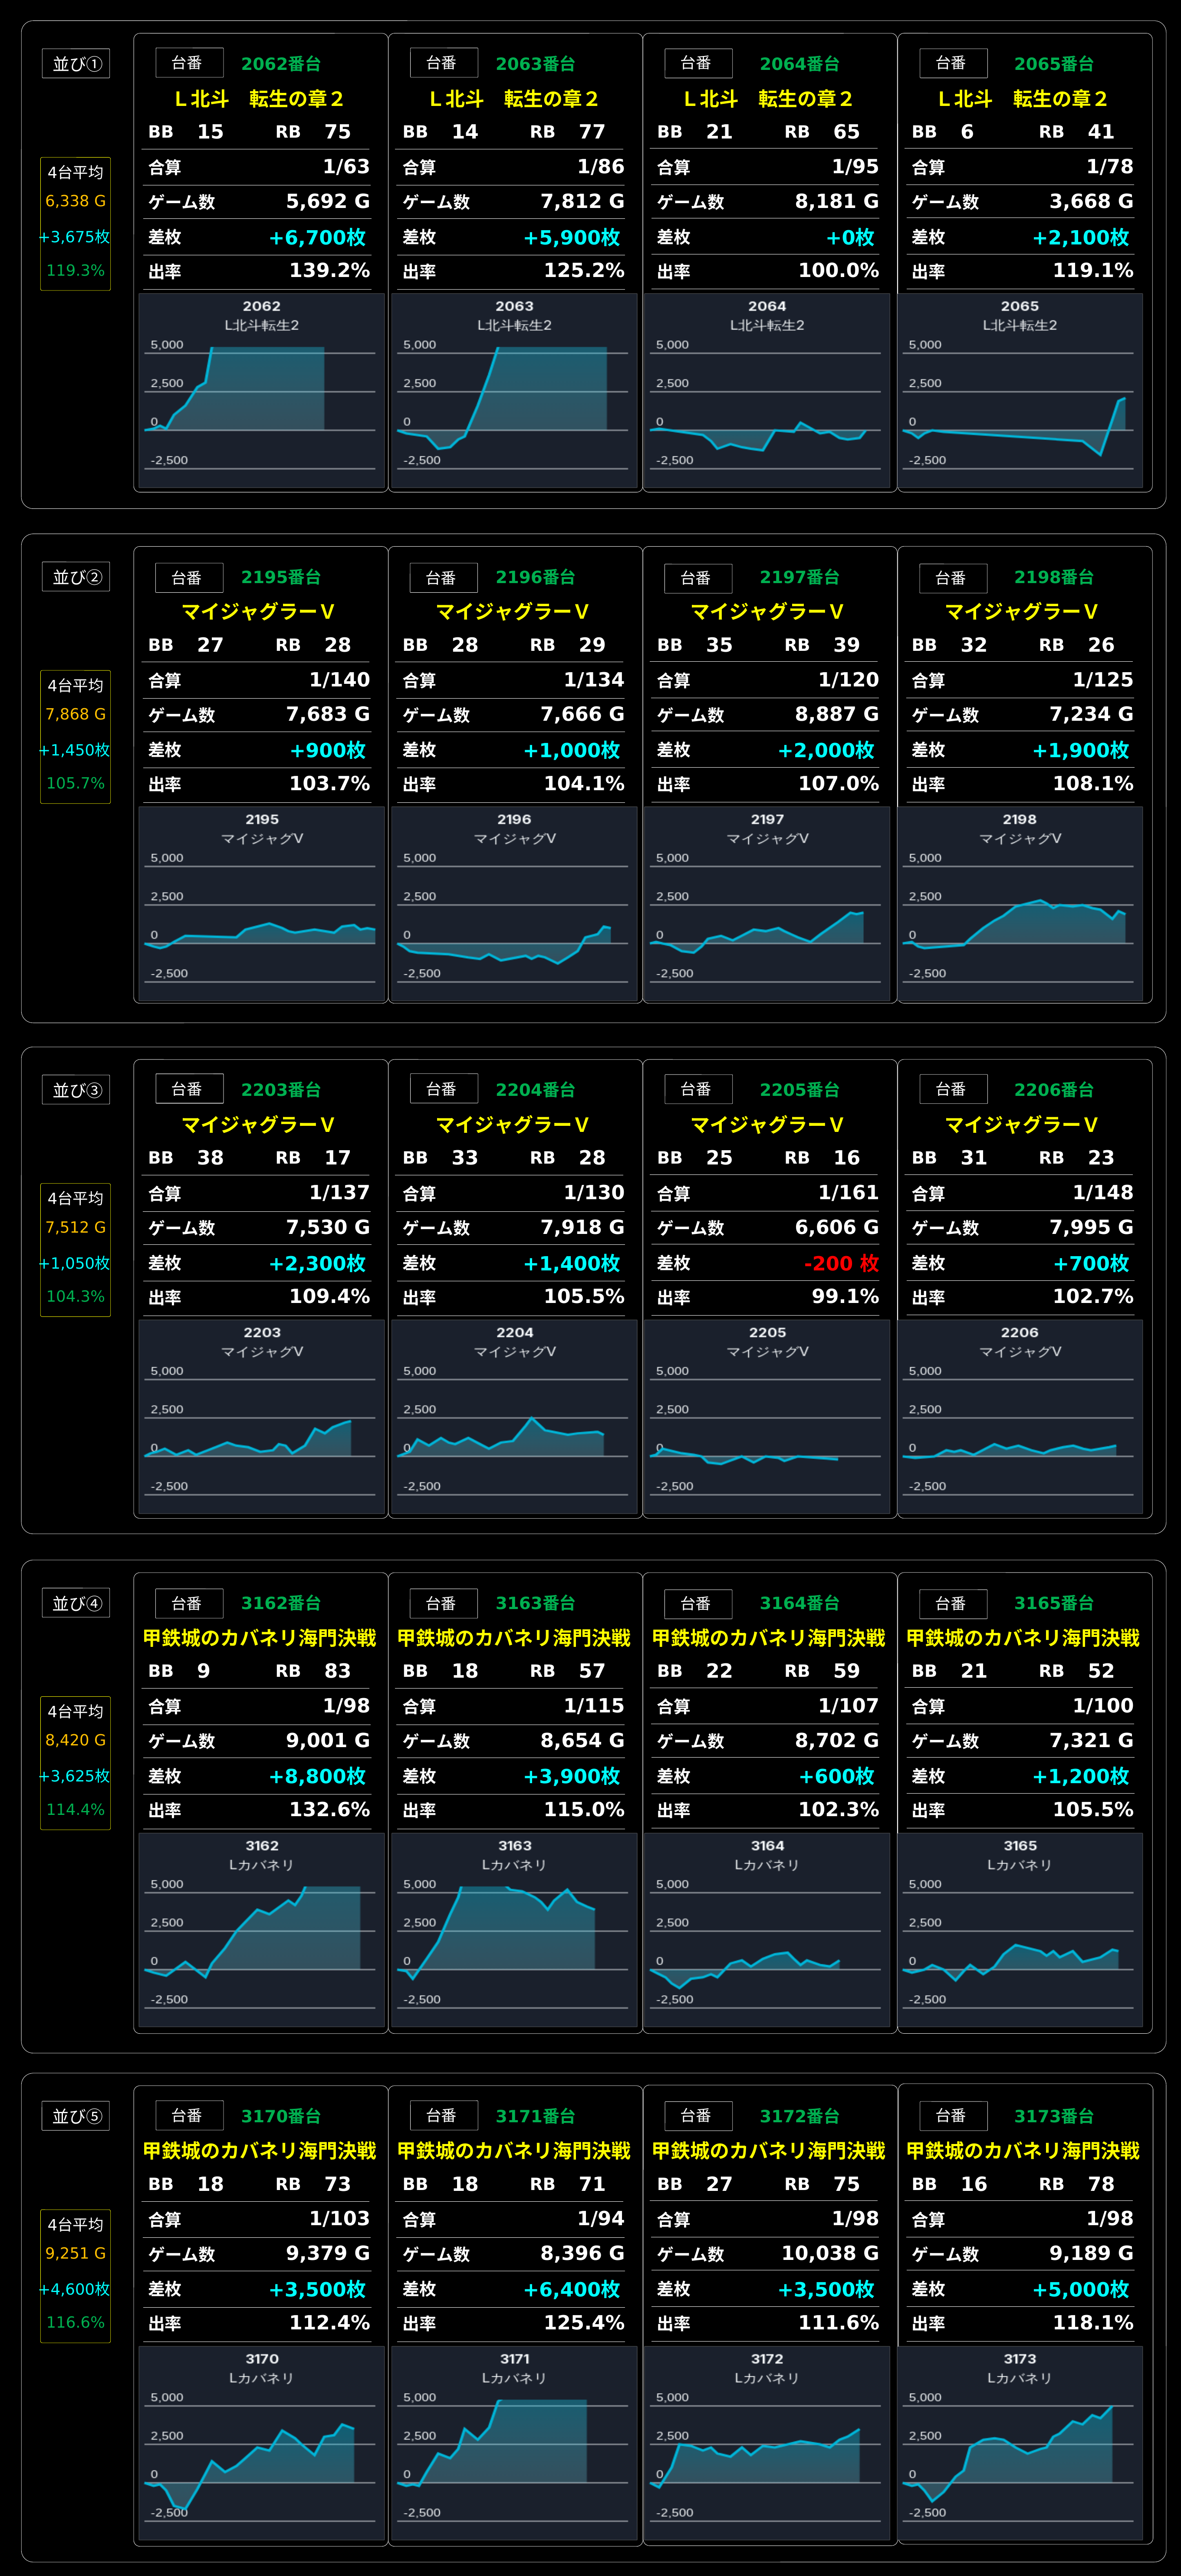The width and height of the screenshot is (1181, 2576).
Task: Click machine number 3162番台
Action: click(281, 1603)
